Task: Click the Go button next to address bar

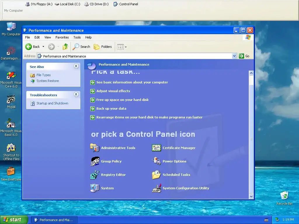Action: (x=244, y=56)
